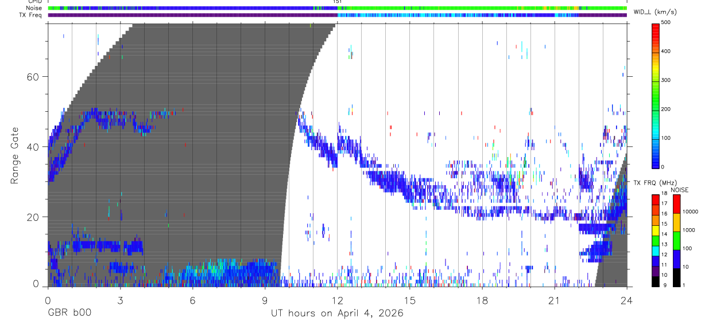Click the x-axis tick label "3"
Screen dimensions: 705x325
tap(120, 301)
